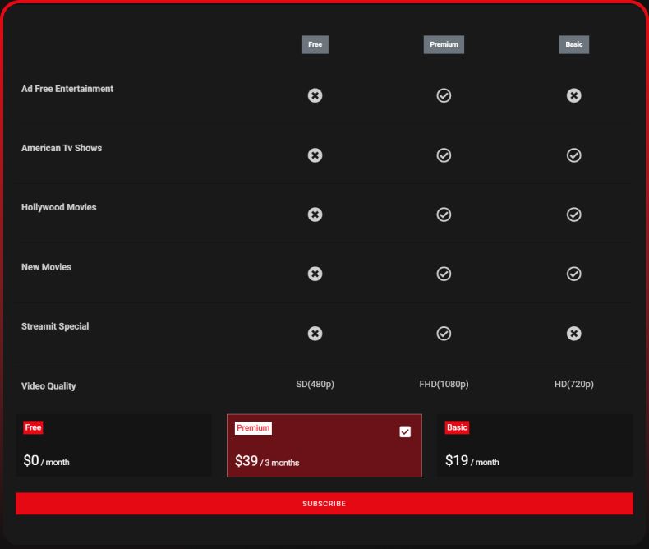Image resolution: width=649 pixels, height=549 pixels.
Task: Click the Premium checkmark in Streamit Special row
Action: point(444,334)
